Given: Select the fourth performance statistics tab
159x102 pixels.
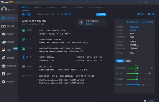Looking at the screenshot, I should (64, 7).
